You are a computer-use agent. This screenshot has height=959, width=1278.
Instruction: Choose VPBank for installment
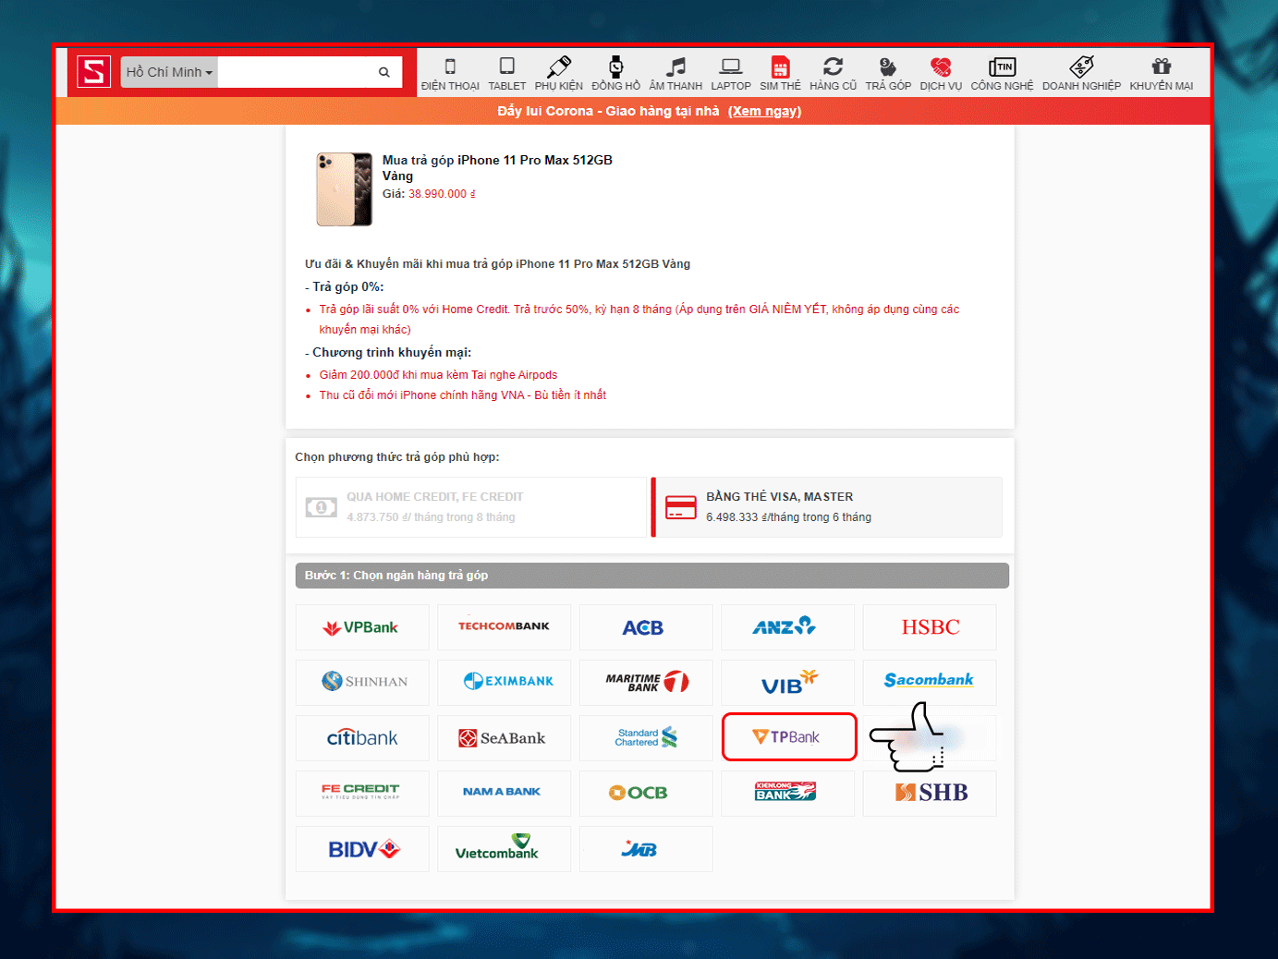(x=362, y=627)
